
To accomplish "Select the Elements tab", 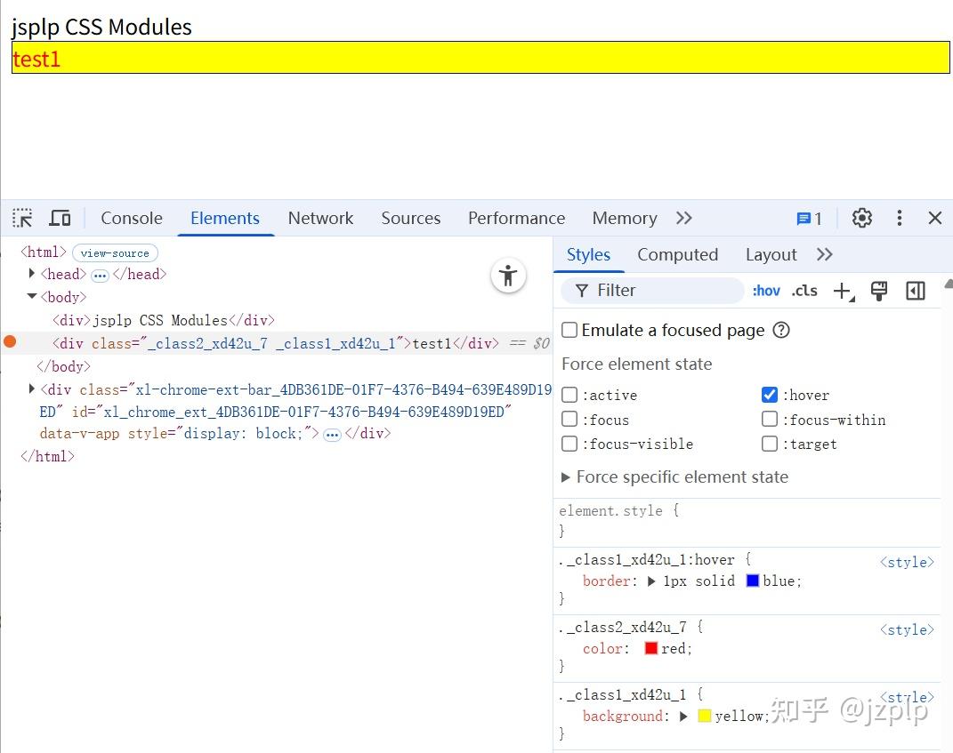I will [x=225, y=218].
